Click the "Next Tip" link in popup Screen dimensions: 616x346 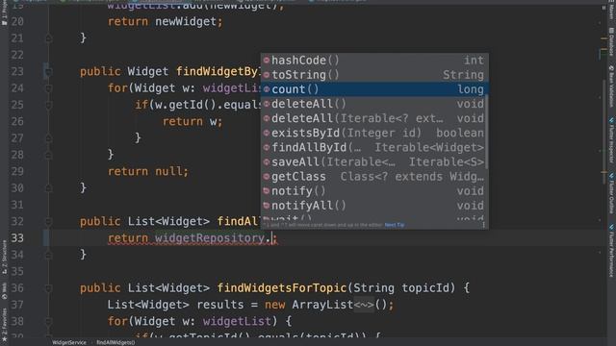click(395, 225)
